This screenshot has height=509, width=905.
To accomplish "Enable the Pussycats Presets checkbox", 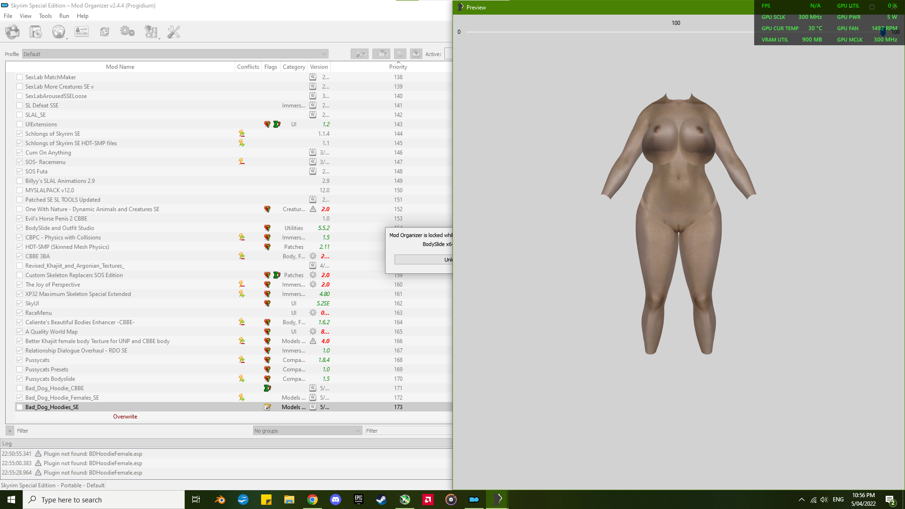I will pos(20,369).
